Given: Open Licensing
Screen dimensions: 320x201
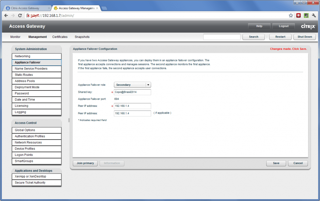Looking at the screenshot, I should tap(37, 106).
